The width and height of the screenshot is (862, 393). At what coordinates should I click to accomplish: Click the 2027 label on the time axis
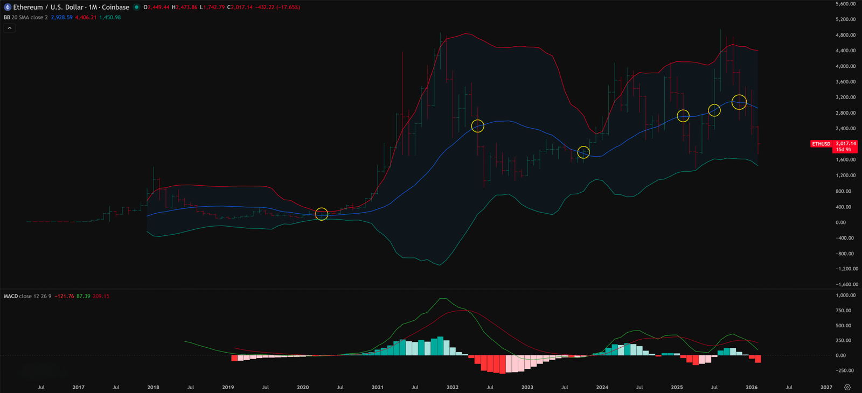[x=826, y=387]
